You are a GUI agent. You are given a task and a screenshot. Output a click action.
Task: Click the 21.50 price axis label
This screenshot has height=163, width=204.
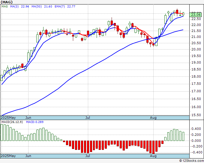pos(196,31)
